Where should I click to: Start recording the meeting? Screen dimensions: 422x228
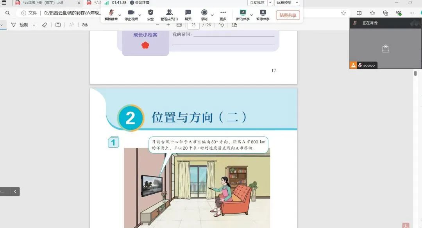[x=204, y=14]
